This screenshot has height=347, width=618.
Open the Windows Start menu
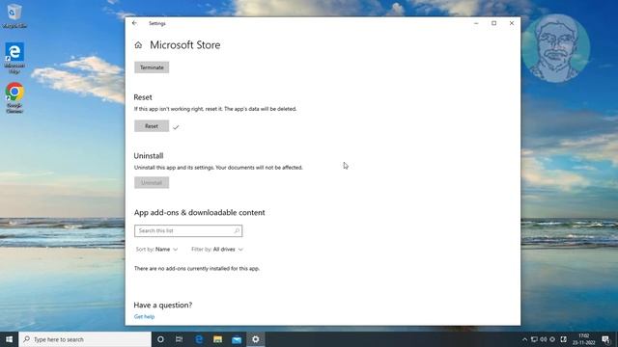(x=9, y=339)
